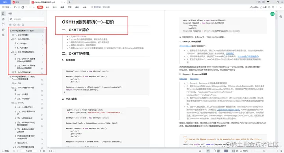284x153 pixels.
Task: Select bookmark 2、POST请求
Action: [x=22, y=48]
